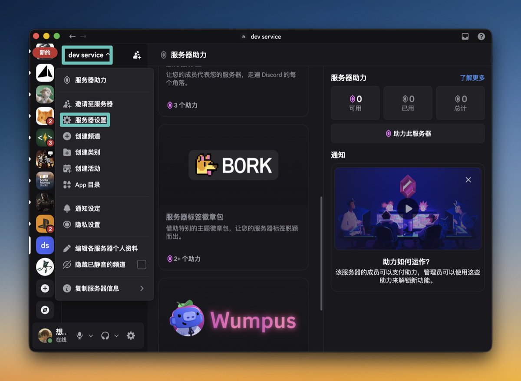Click the user avatar in bottom panel
Image resolution: width=521 pixels, height=381 pixels.
pyautogui.click(x=45, y=335)
